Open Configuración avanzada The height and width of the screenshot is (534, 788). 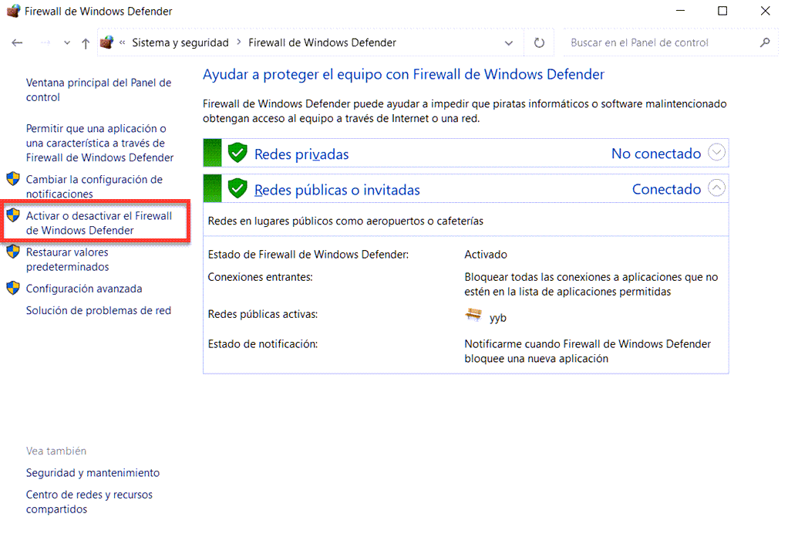(x=84, y=289)
